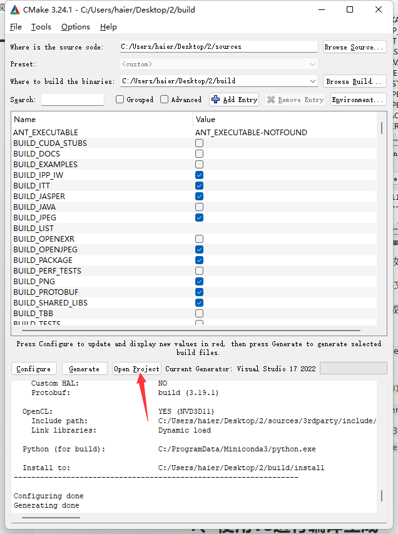Viewport: 398px width, 534px height.
Task: Uncheck BUILD_JPEG option
Action: coord(200,218)
